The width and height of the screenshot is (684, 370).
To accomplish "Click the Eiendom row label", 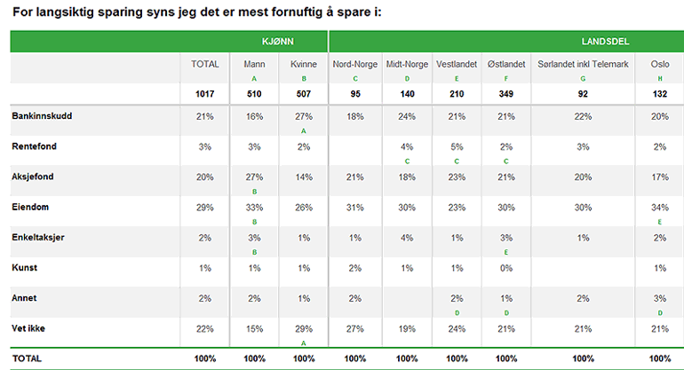I will 31,207.
